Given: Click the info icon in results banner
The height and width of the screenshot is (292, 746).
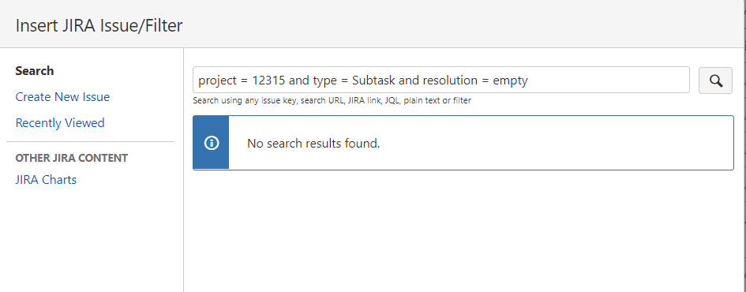Looking at the screenshot, I should [x=212, y=143].
